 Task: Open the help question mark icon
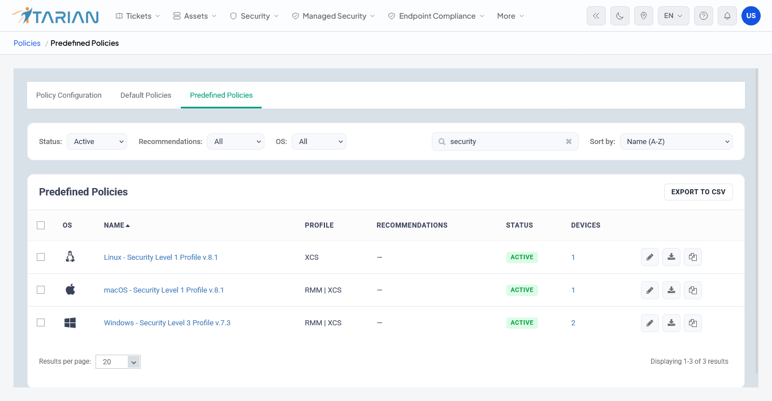pos(704,16)
